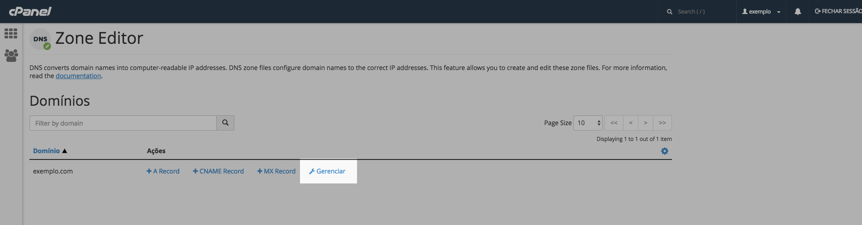Add an A Record for exemplo.com
The image size is (862, 225).
click(x=163, y=171)
